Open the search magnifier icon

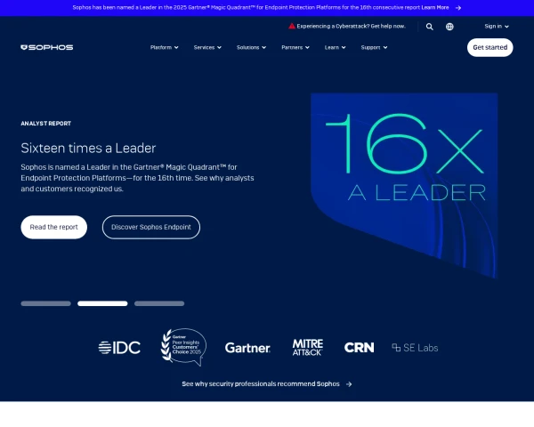pos(430,27)
